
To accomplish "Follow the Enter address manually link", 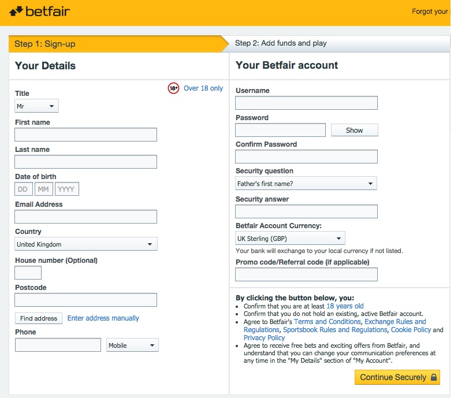I will (x=103, y=318).
